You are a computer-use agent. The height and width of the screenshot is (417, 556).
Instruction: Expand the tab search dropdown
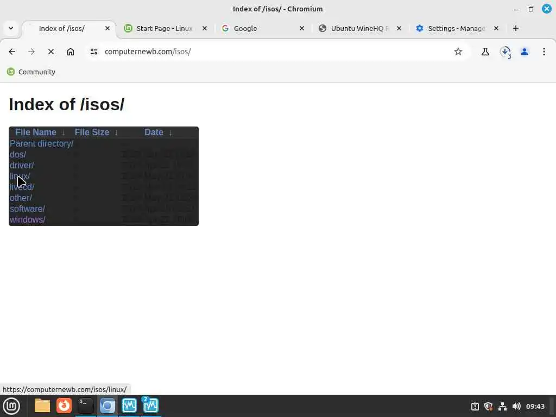(11, 28)
